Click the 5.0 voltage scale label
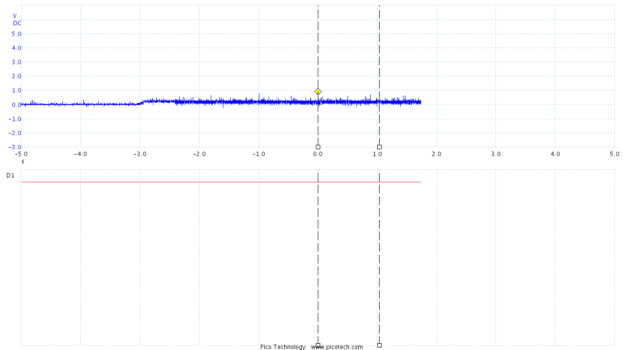 (15, 34)
